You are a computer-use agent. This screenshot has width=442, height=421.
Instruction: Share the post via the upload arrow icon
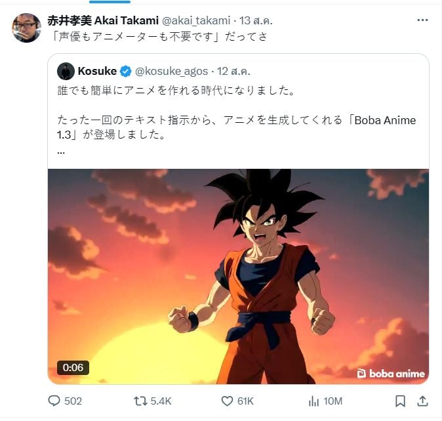(x=422, y=401)
